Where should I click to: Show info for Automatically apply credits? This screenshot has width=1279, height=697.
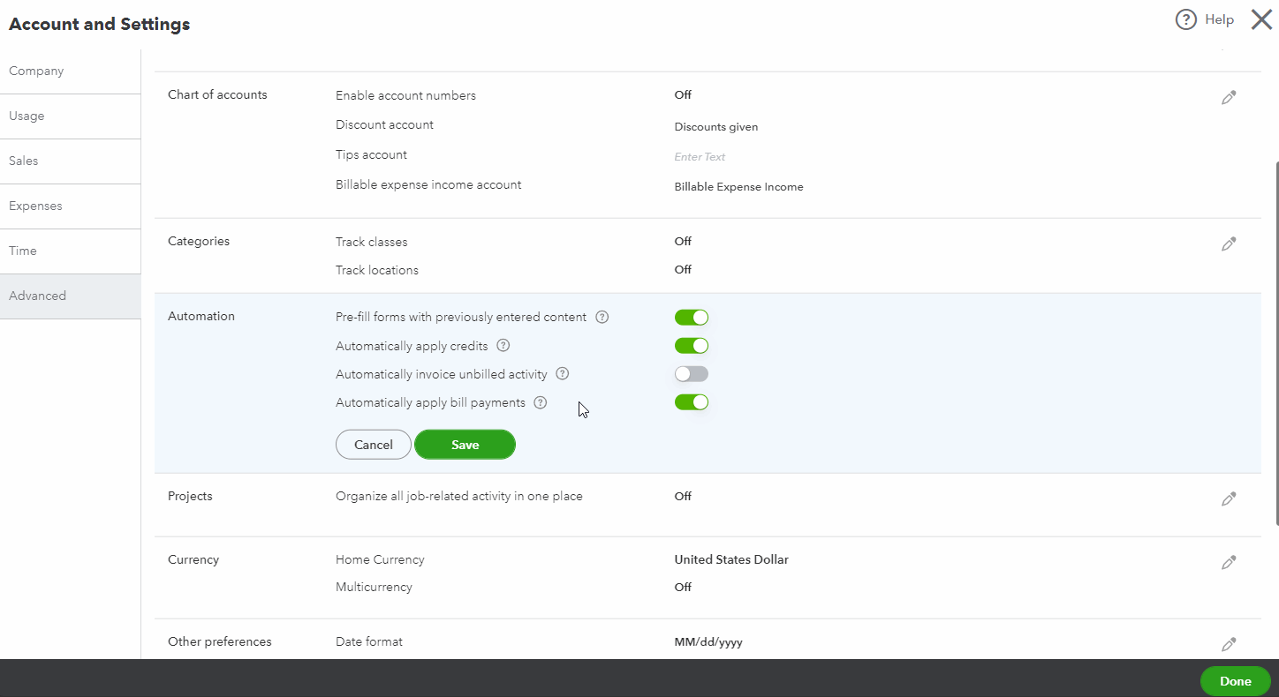pos(503,346)
